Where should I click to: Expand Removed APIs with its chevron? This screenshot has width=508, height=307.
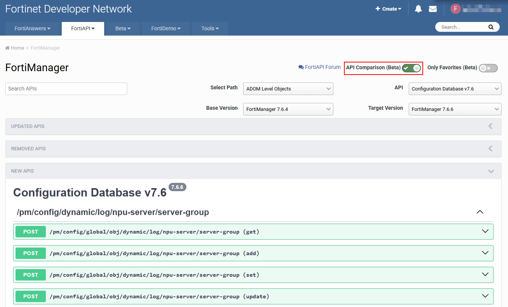tap(491, 149)
